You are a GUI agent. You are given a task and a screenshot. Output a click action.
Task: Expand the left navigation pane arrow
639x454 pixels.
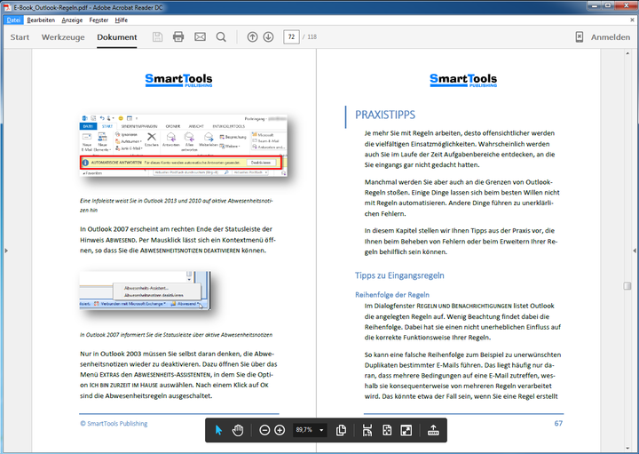pyautogui.click(x=6, y=251)
